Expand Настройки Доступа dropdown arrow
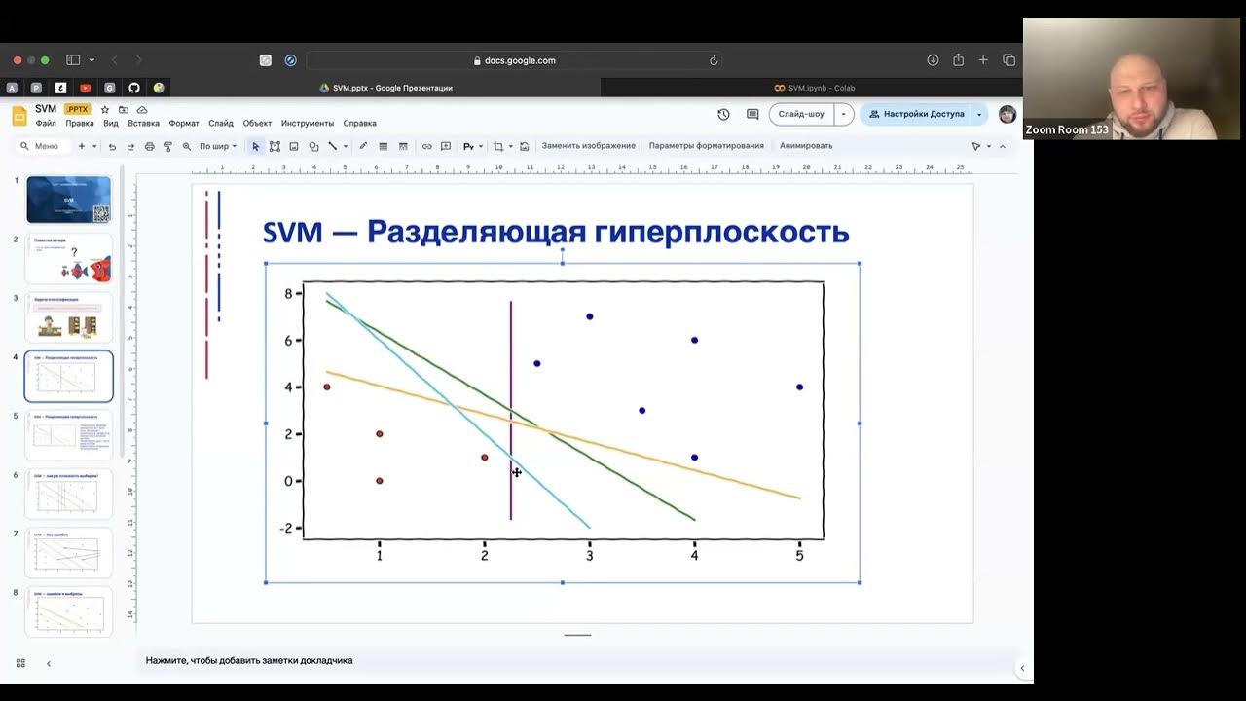This screenshot has width=1246, height=701. click(x=979, y=114)
